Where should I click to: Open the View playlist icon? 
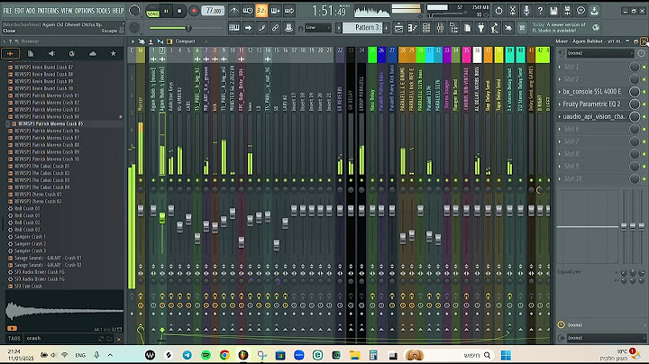(x=398, y=28)
